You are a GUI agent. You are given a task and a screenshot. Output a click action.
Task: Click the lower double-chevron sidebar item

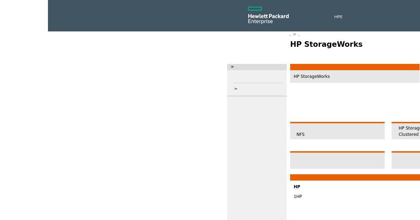click(x=236, y=89)
